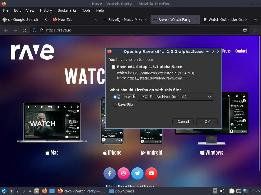Select the Save File radio button
The width and height of the screenshot is (261, 195).
[x=115, y=105]
